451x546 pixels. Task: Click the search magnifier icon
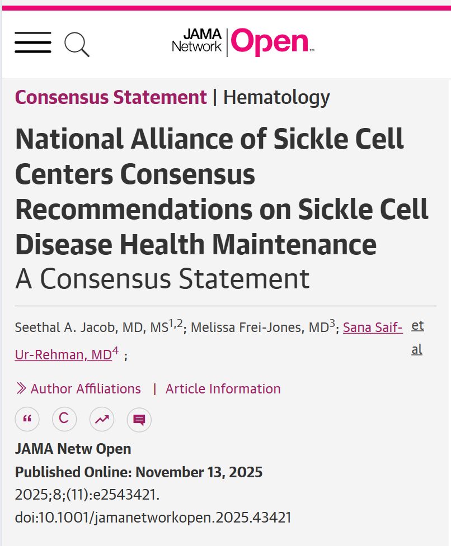(x=77, y=44)
